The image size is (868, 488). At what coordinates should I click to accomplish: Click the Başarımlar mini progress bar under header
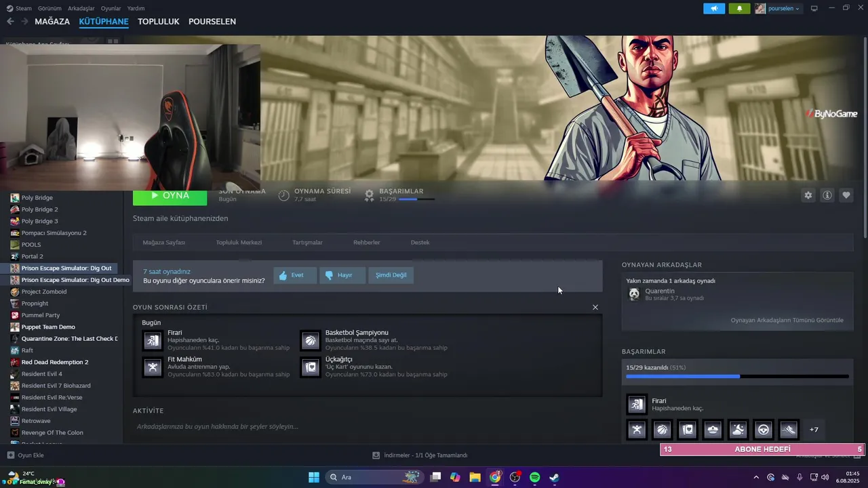[417, 199]
